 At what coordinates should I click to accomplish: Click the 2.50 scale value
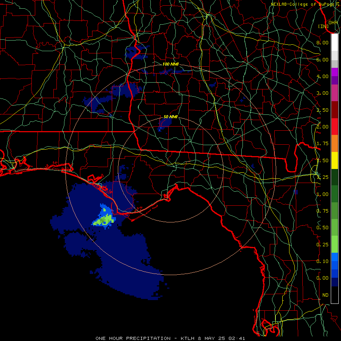pyautogui.click(x=322, y=110)
